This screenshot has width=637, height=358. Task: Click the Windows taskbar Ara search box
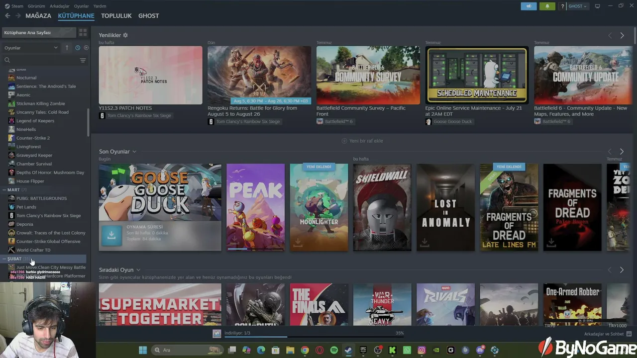coord(188,350)
